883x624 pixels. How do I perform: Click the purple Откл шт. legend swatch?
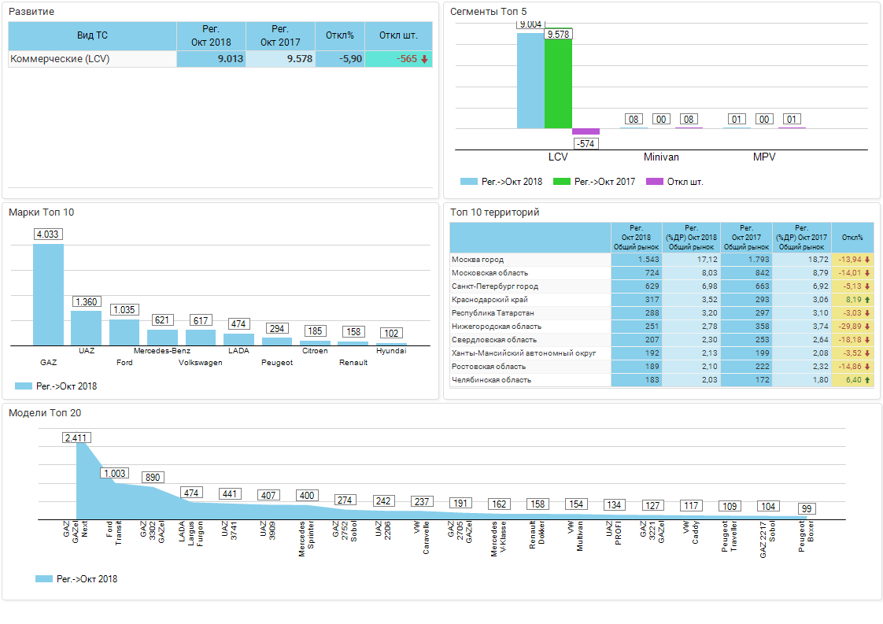click(x=654, y=181)
